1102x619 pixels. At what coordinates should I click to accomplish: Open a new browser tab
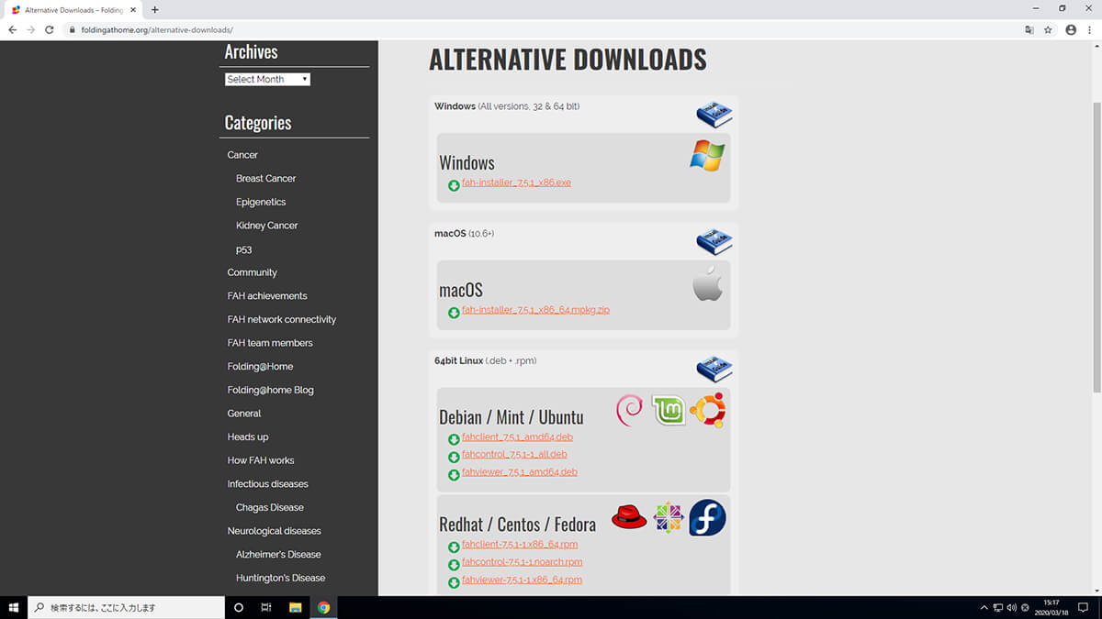pos(154,9)
